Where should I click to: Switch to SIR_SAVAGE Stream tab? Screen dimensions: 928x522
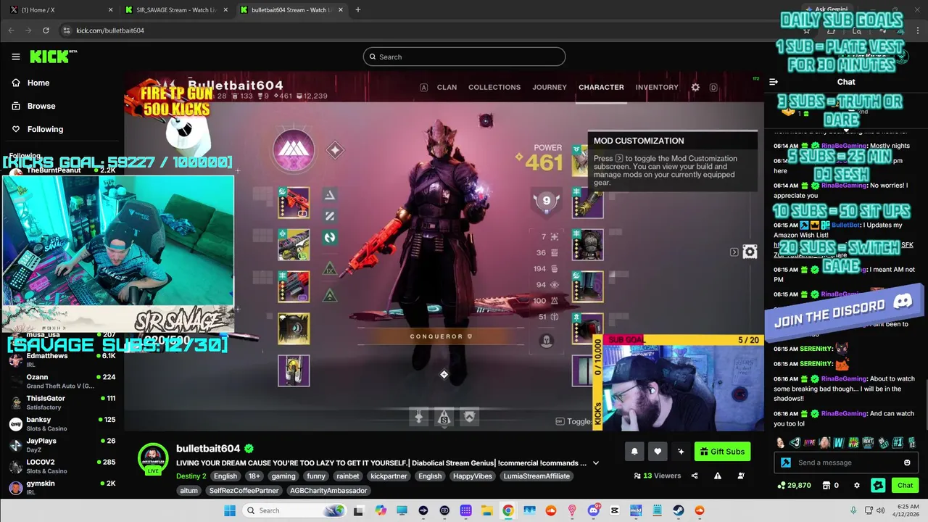[176, 10]
